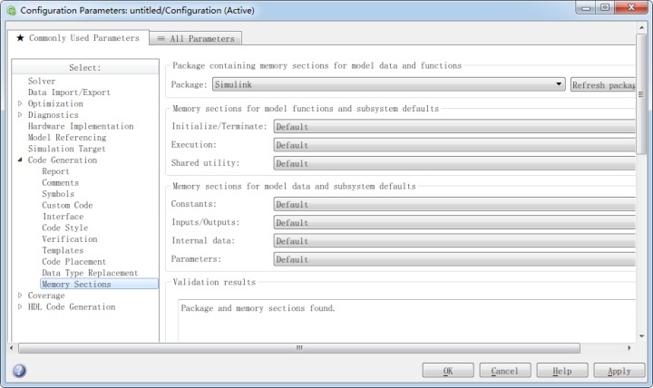The height and width of the screenshot is (388, 653).
Task: Open the Package dropdown set to Simulink
Action: click(x=388, y=84)
